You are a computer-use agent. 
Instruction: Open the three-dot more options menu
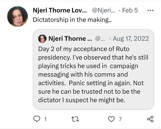(x=150, y=11)
